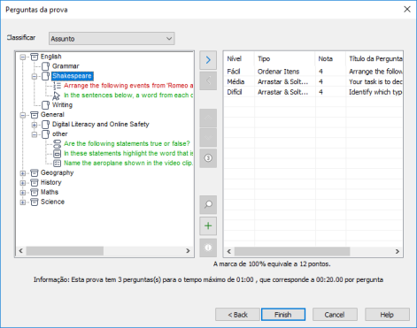
Task: Click the Cancel button
Action: coord(335,315)
